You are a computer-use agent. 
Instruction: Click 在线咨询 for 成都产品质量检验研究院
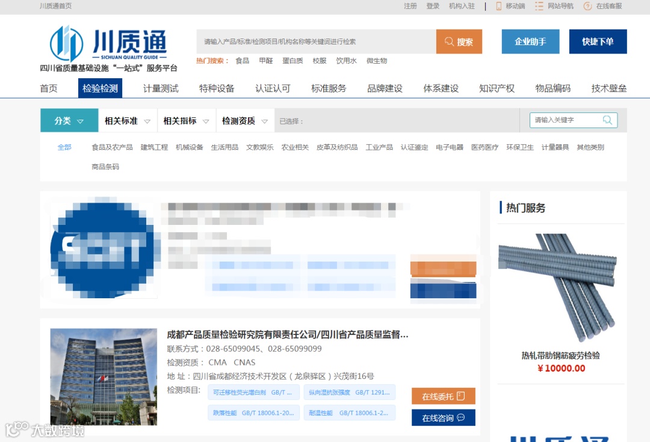pyautogui.click(x=443, y=417)
